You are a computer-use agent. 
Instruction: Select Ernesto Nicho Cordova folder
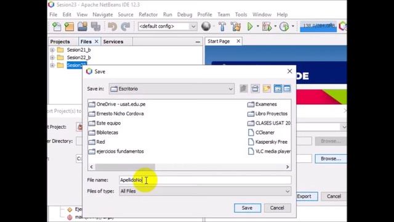click(x=116, y=113)
